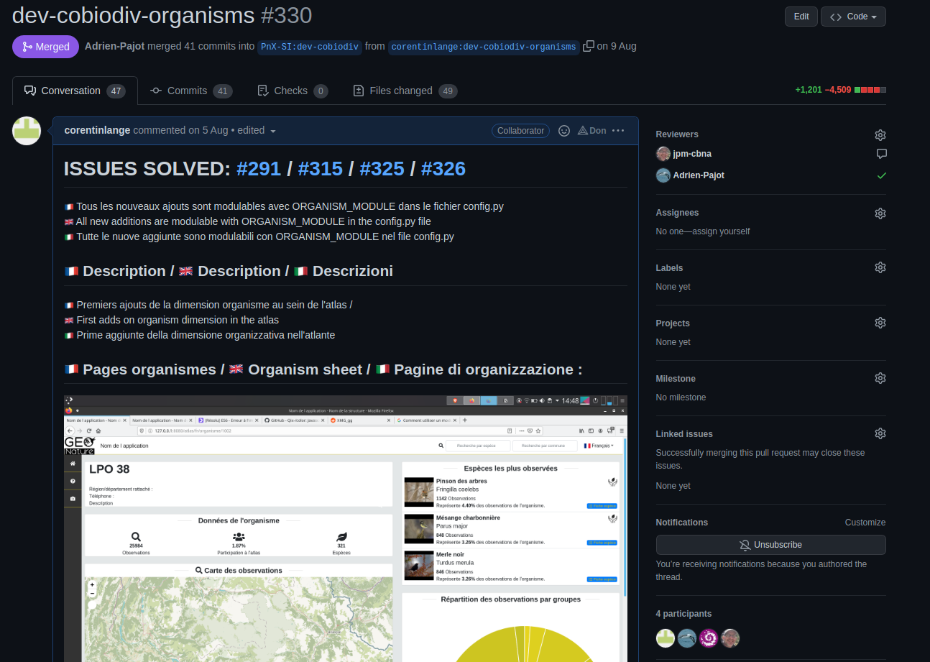Viewport: 930px width, 662px height.
Task: Edit Assignees with the gear icon
Action: 880,213
